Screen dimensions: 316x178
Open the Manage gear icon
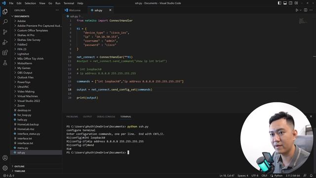5,168
